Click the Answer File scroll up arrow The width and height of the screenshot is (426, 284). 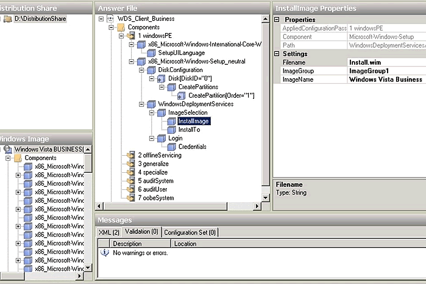pyautogui.click(x=266, y=19)
